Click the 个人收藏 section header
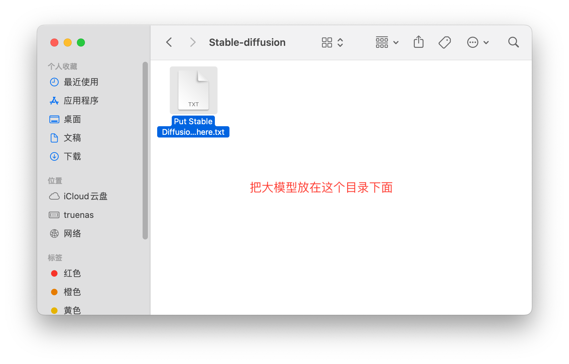The image size is (569, 364). 62,66
